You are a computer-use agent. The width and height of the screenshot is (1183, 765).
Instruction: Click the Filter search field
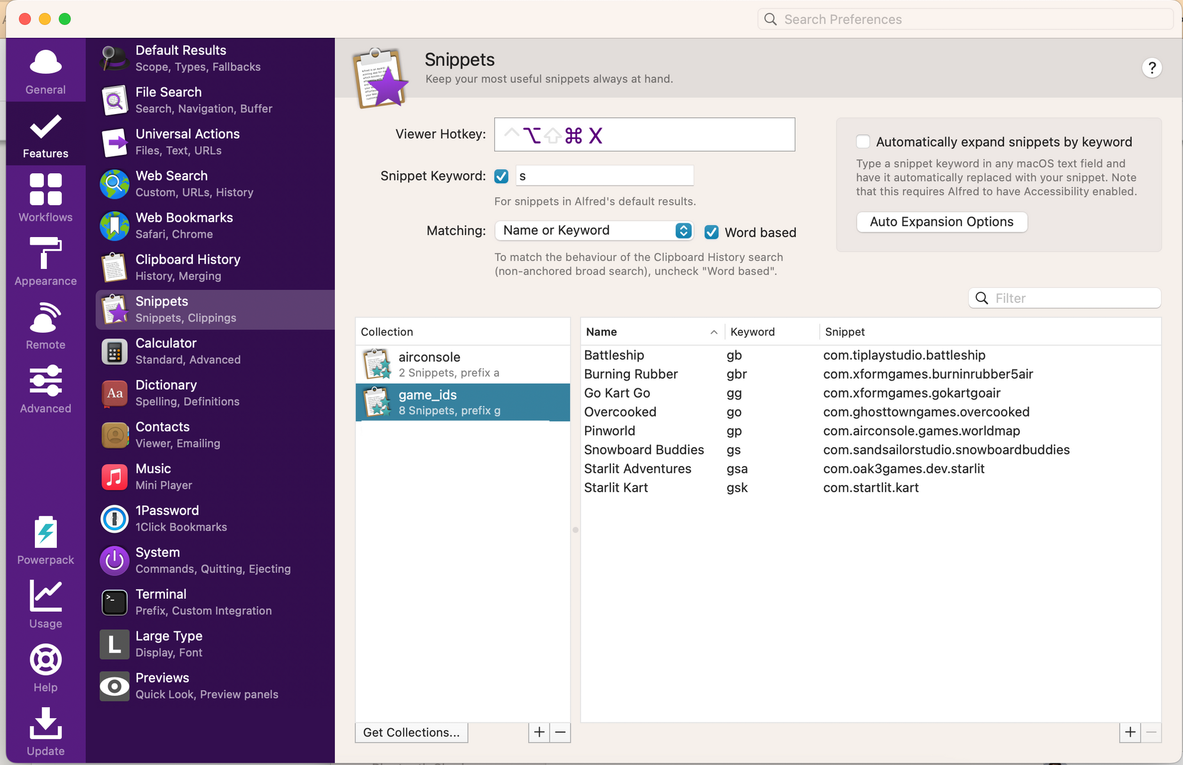click(1065, 299)
